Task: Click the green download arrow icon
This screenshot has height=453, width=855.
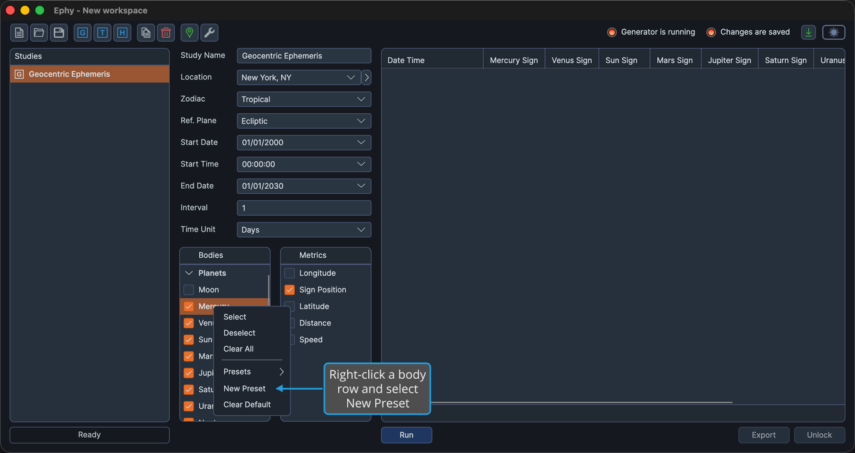Action: click(809, 33)
